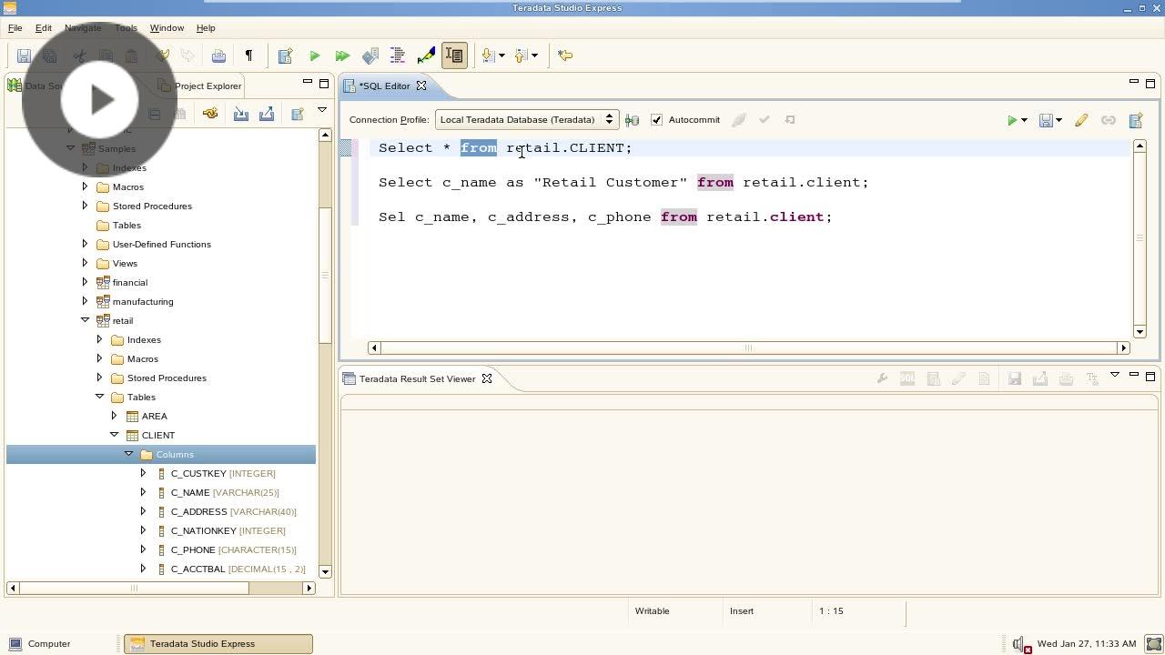The width and height of the screenshot is (1165, 655).
Task: Click inside the second SQL statement line
Action: coord(623,182)
